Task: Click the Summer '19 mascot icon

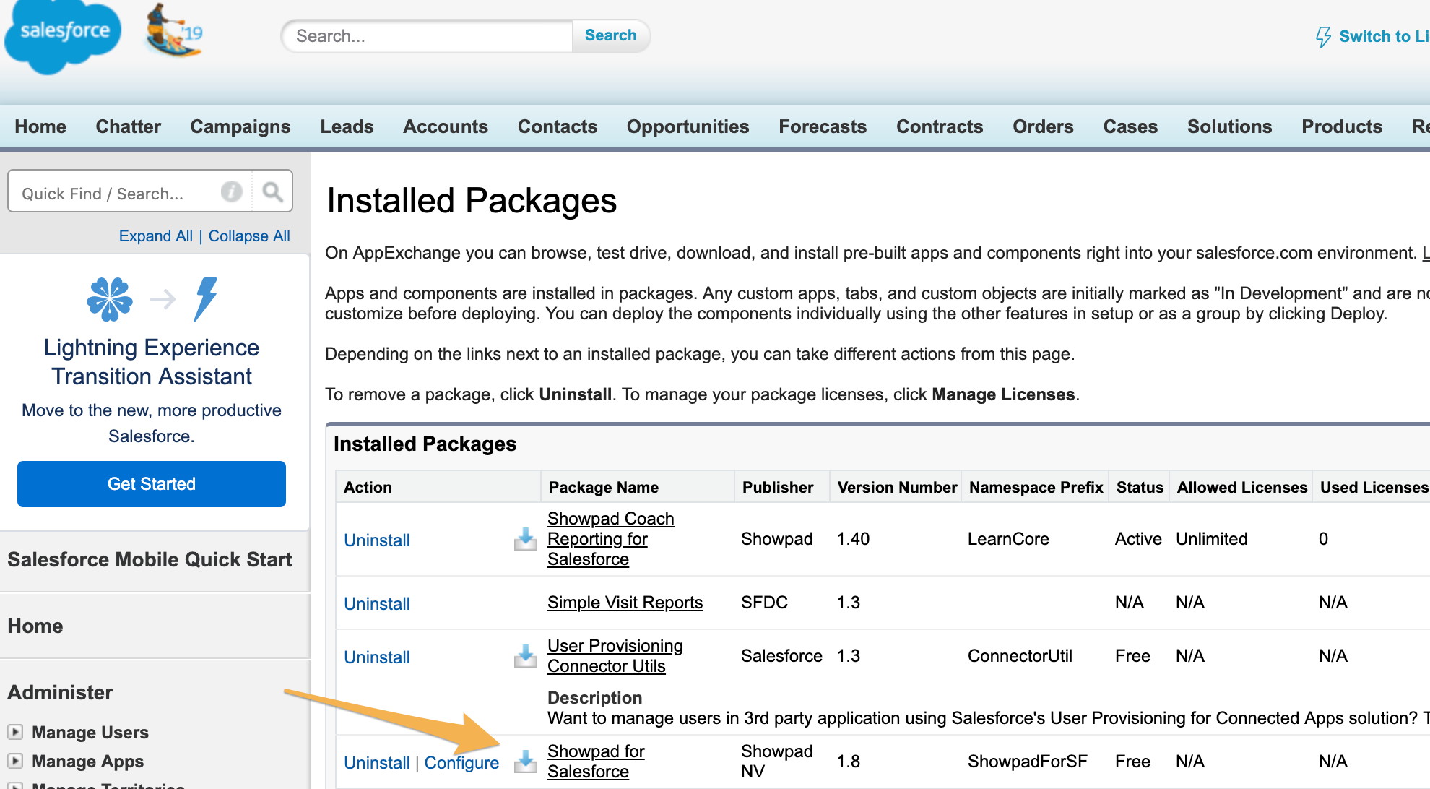Action: pyautogui.click(x=173, y=32)
